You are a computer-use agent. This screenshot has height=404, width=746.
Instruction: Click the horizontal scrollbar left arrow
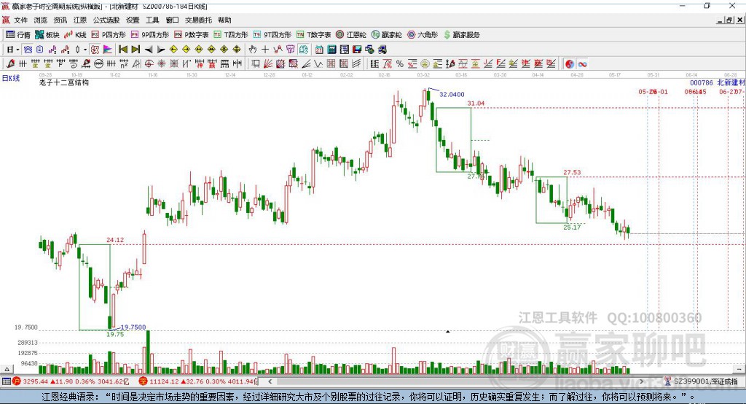coord(270,381)
